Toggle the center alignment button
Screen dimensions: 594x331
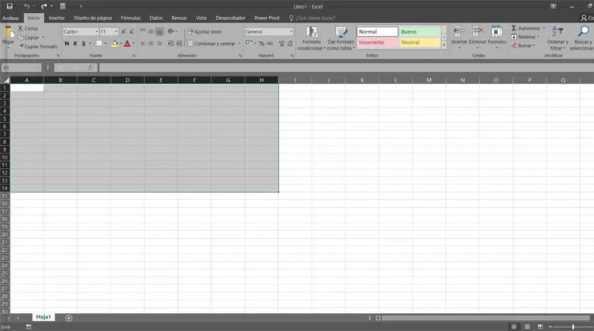tap(150, 44)
